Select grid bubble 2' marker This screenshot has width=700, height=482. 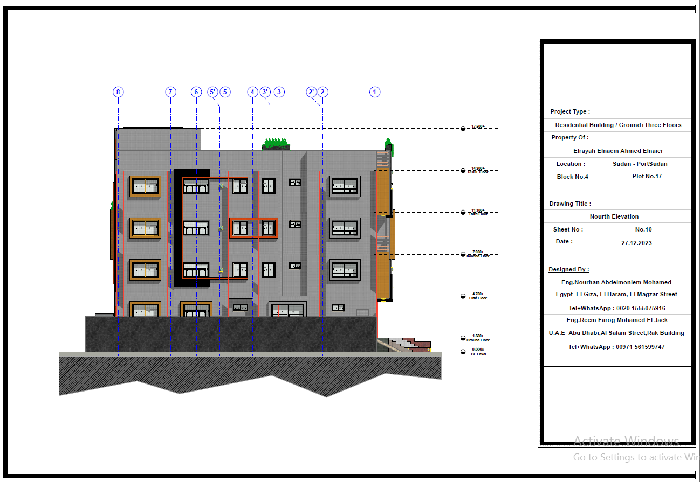pyautogui.click(x=311, y=92)
